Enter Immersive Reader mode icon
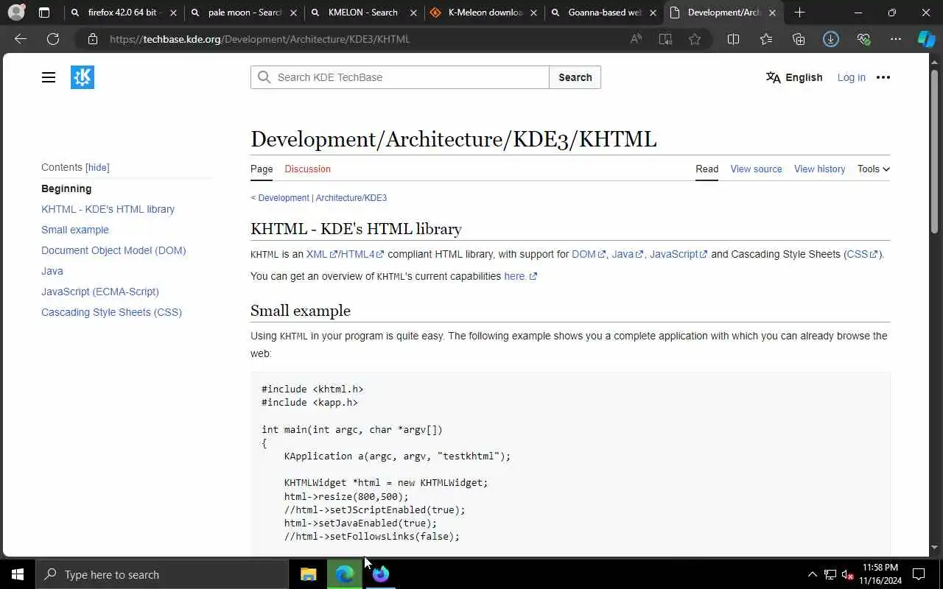Viewport: 943px width, 589px height. click(665, 39)
